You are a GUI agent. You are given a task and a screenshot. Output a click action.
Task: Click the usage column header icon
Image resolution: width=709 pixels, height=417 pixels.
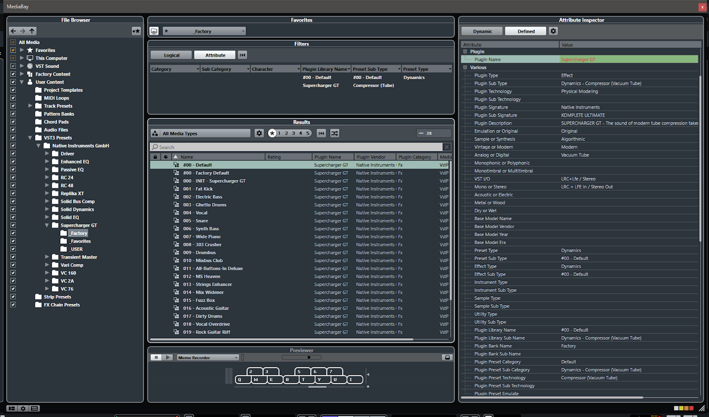[x=166, y=157]
